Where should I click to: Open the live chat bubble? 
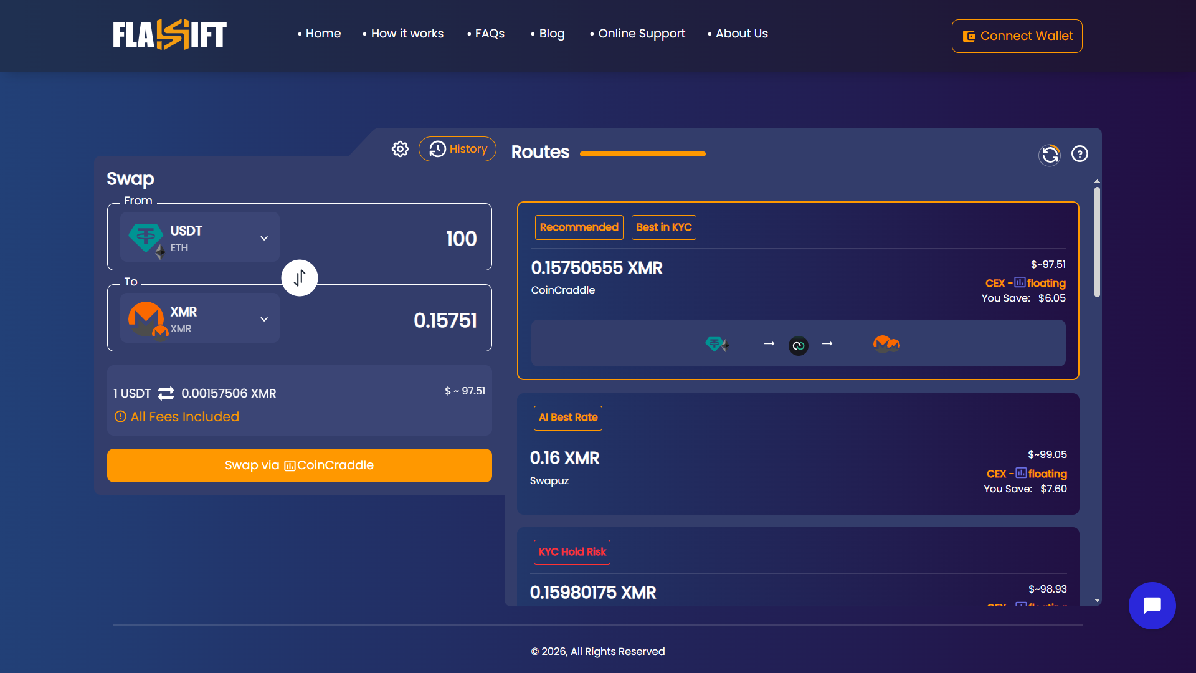coord(1152,605)
